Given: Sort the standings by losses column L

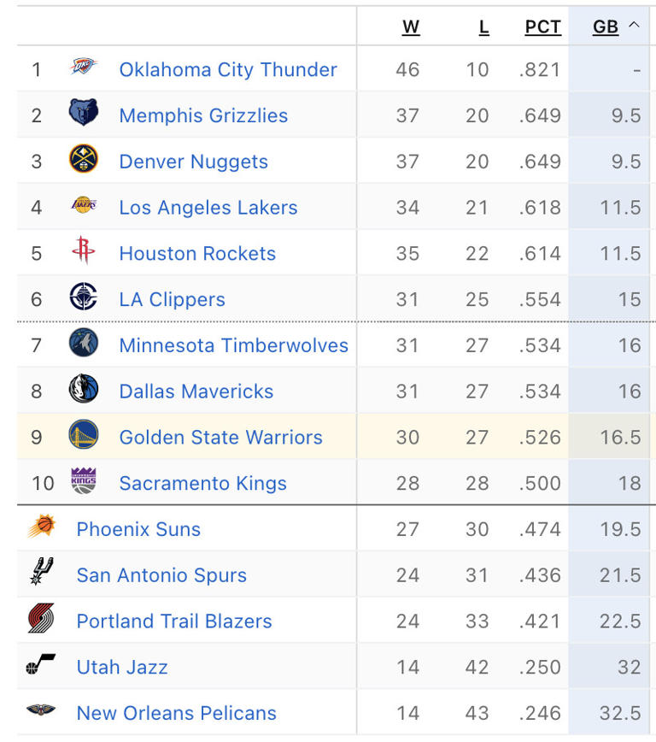Looking at the screenshot, I should 484,26.
